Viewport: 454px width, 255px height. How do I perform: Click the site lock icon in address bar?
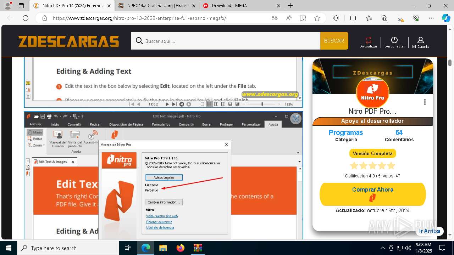tap(44, 18)
